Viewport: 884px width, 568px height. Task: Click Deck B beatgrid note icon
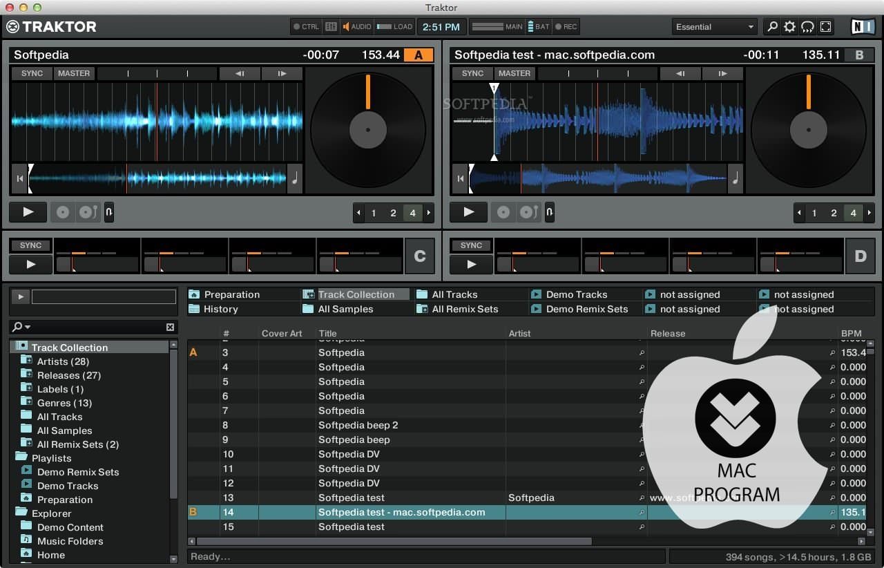click(x=736, y=179)
